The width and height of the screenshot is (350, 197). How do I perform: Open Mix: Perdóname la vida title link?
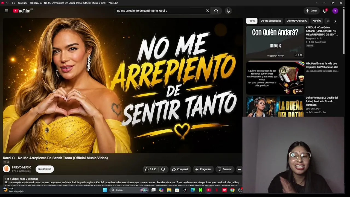coord(322,65)
